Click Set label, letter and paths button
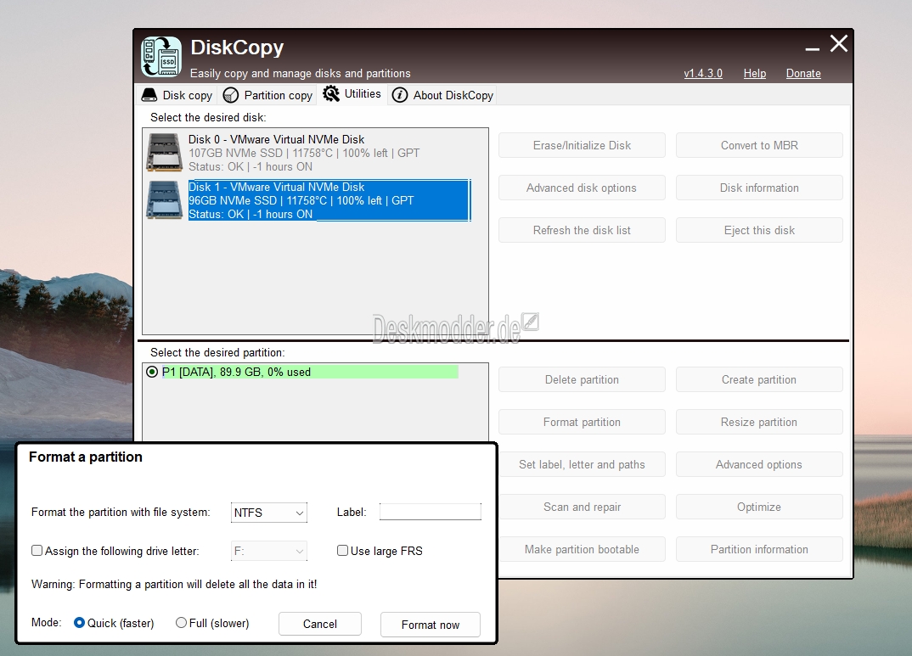 click(582, 464)
